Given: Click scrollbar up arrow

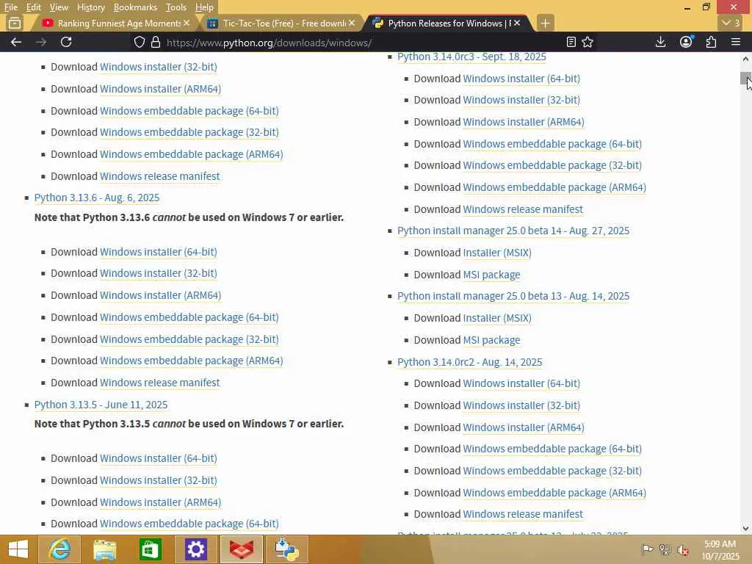Looking at the screenshot, I should pyautogui.click(x=746, y=59).
